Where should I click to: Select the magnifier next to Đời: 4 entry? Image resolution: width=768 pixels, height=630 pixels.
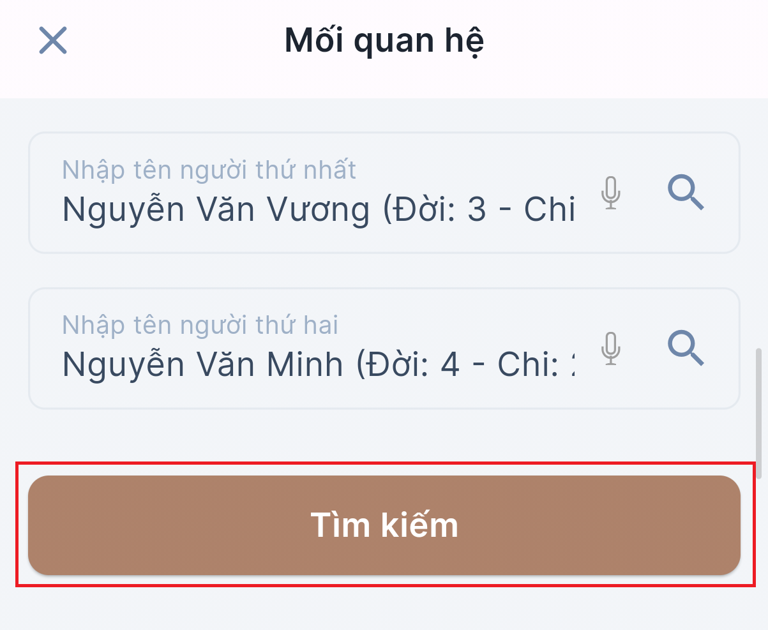tap(686, 349)
